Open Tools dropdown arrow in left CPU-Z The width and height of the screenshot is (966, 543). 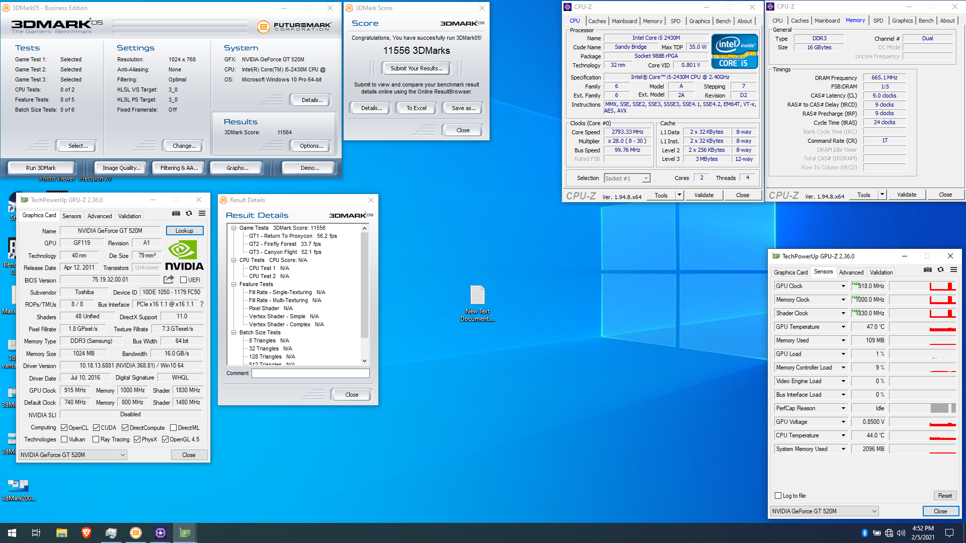point(679,195)
